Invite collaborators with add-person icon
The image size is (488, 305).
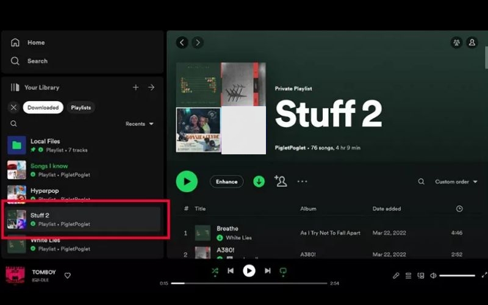pyautogui.click(x=281, y=181)
